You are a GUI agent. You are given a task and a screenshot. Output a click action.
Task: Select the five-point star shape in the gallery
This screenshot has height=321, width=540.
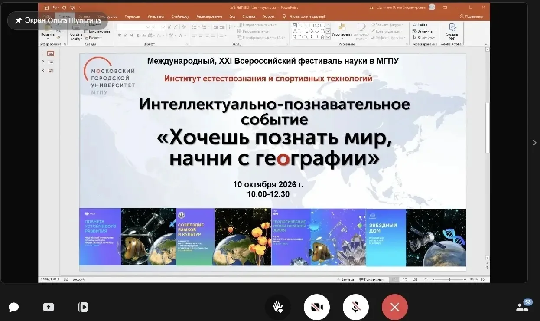pyautogui.click(x=322, y=36)
